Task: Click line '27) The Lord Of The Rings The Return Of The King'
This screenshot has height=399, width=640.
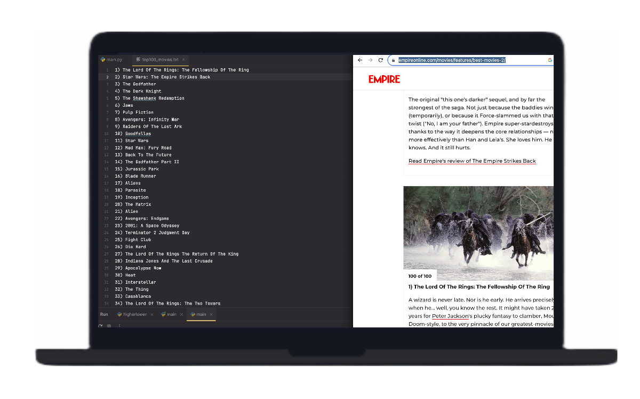Action: click(177, 254)
